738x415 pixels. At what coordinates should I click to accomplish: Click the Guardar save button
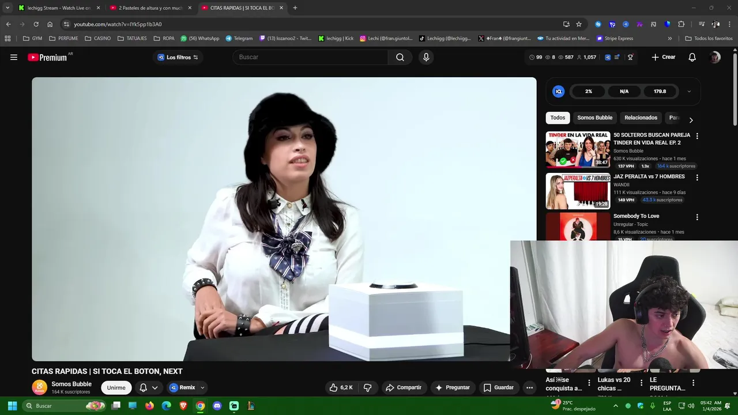(499, 387)
